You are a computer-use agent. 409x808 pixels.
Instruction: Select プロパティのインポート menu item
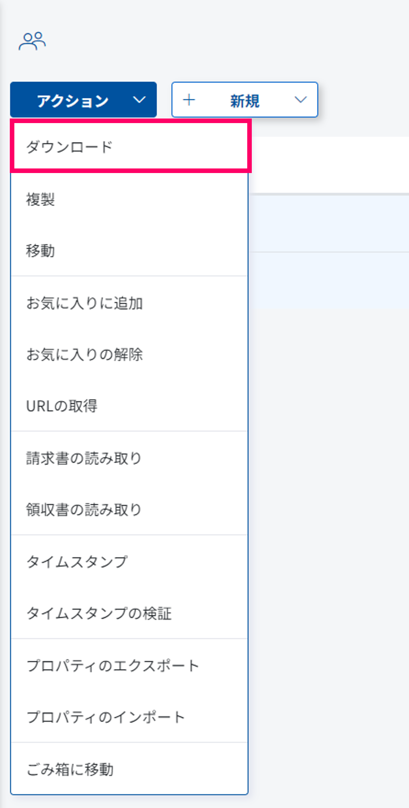tap(106, 717)
